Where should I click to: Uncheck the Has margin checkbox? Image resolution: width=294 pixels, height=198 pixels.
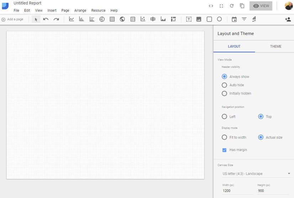tap(224, 150)
